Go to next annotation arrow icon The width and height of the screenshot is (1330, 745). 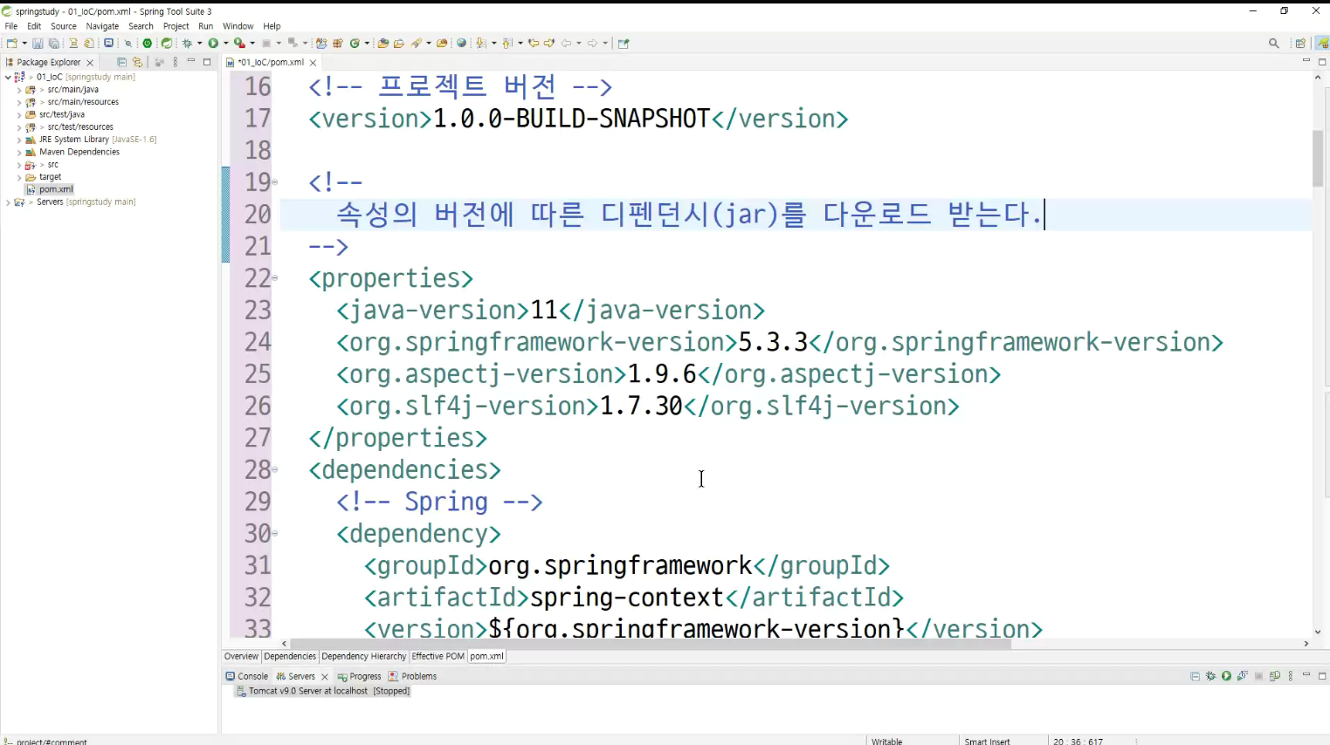click(x=481, y=43)
